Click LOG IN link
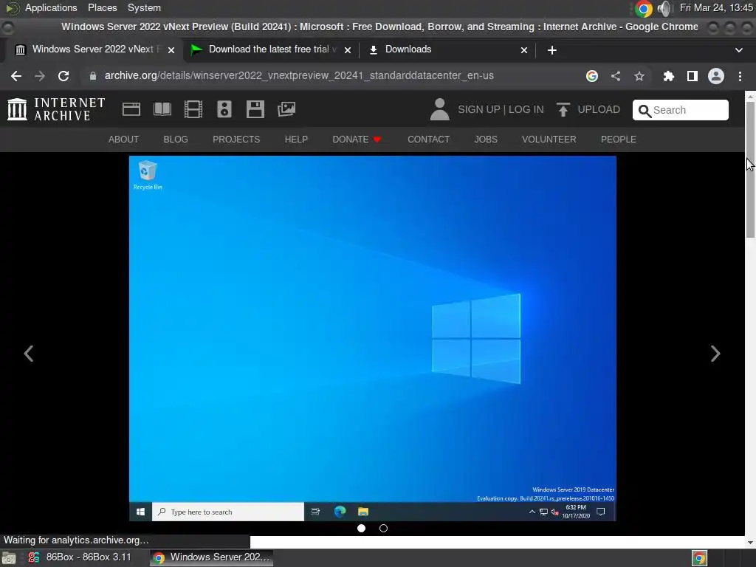Screen dimensions: 756x567 click(526, 109)
